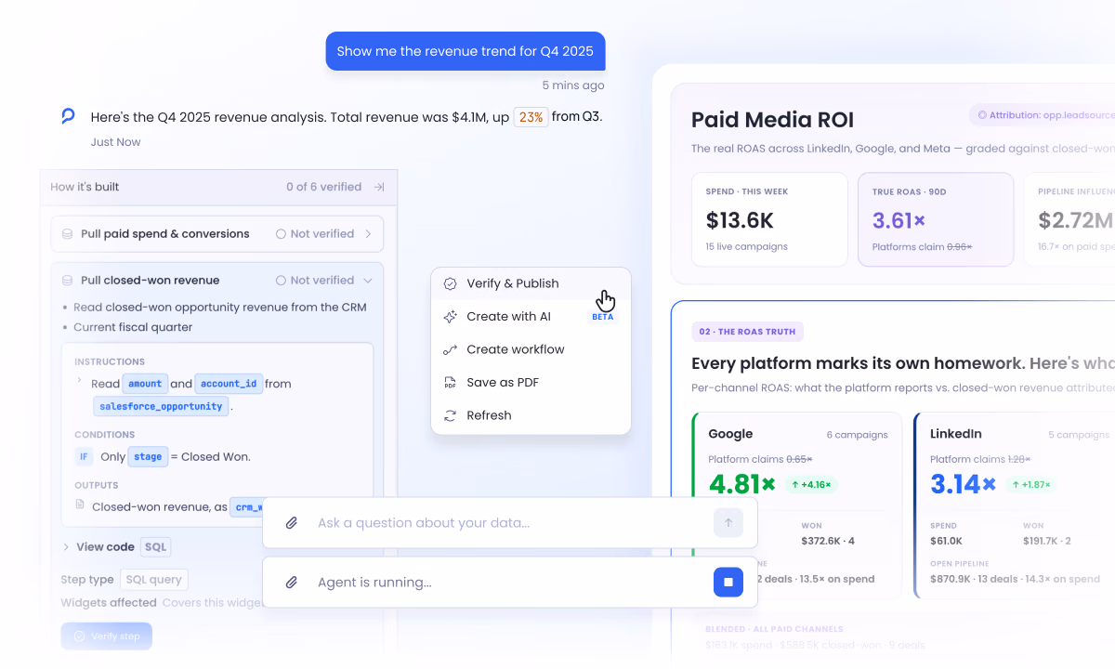Click the 23% growth highlight
Viewport: 1115px width, 669px height.
531,117
